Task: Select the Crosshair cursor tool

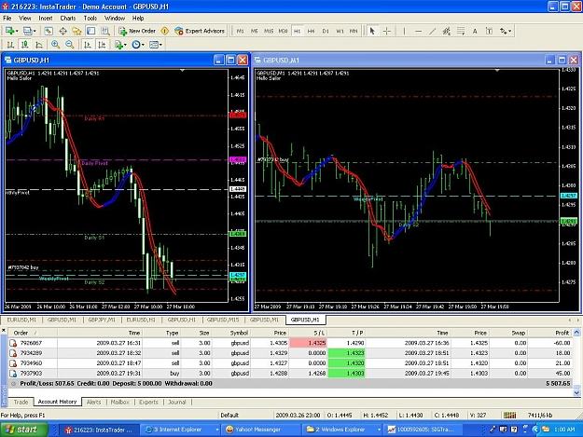Action: click(x=387, y=31)
